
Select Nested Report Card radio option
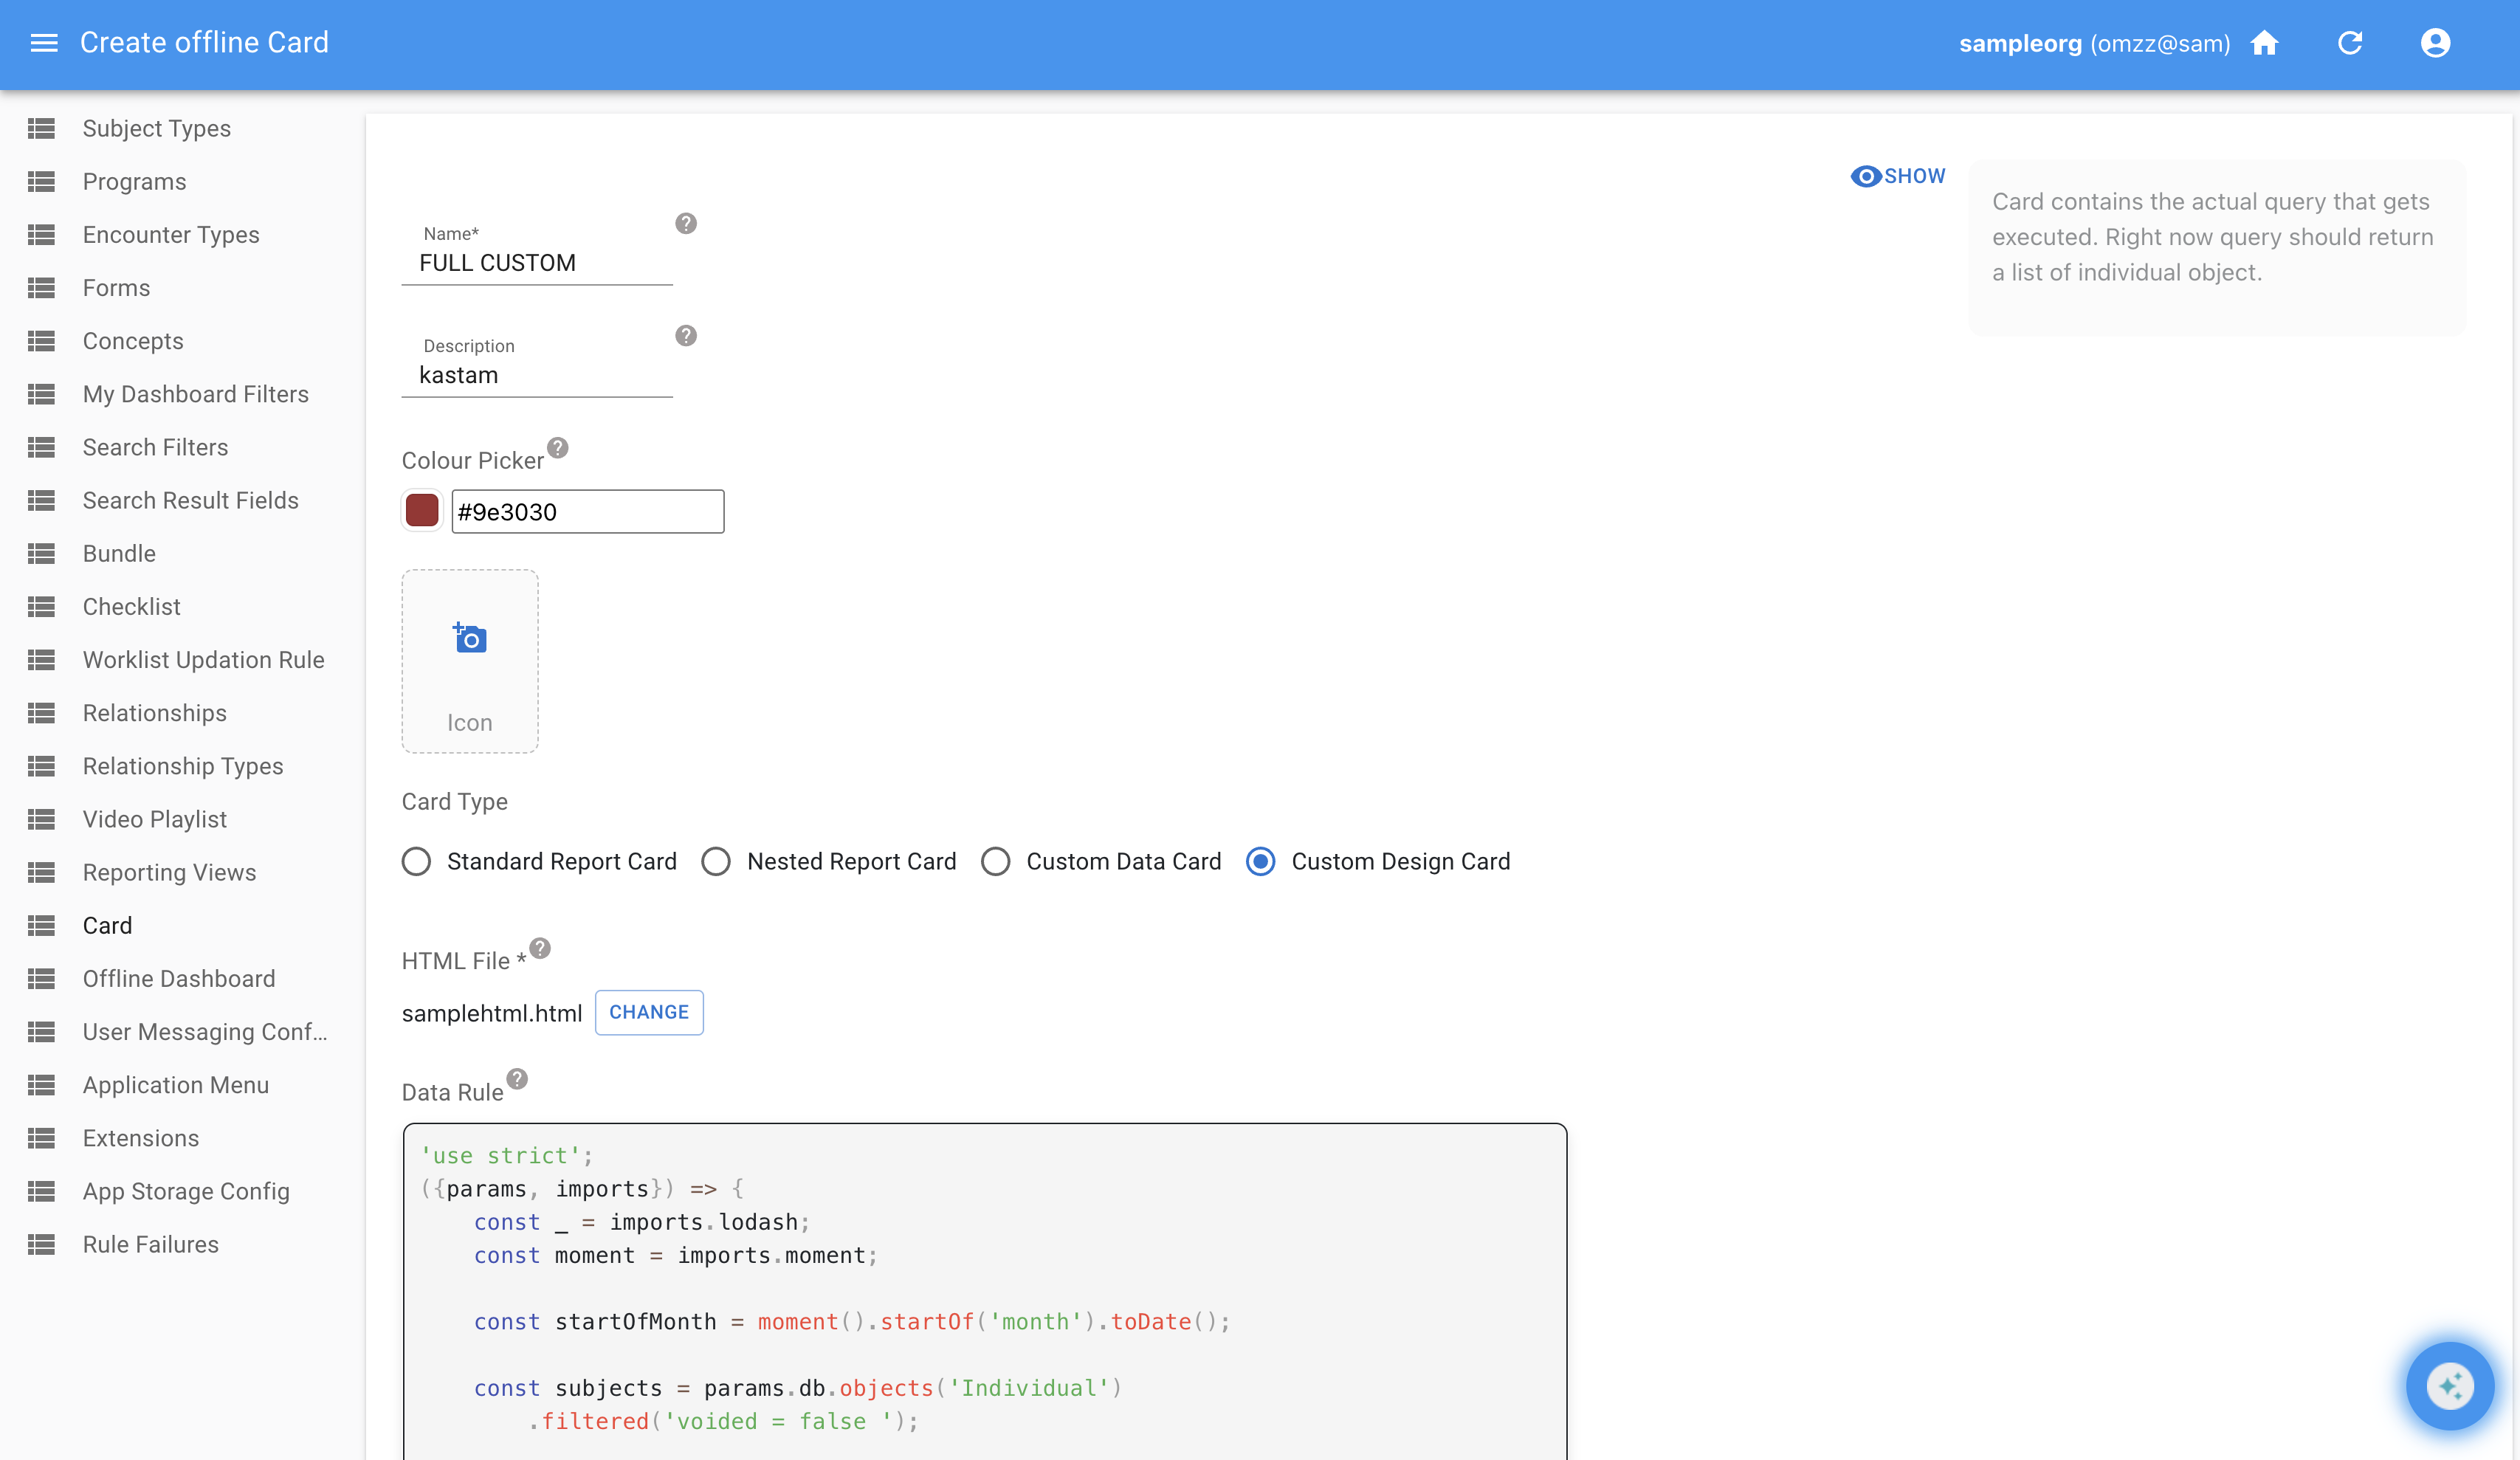[716, 861]
